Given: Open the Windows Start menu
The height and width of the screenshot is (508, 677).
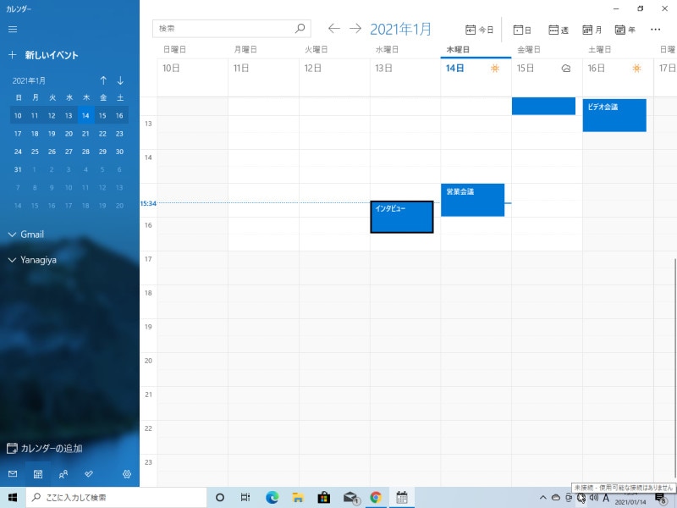Looking at the screenshot, I should pyautogui.click(x=13, y=498).
